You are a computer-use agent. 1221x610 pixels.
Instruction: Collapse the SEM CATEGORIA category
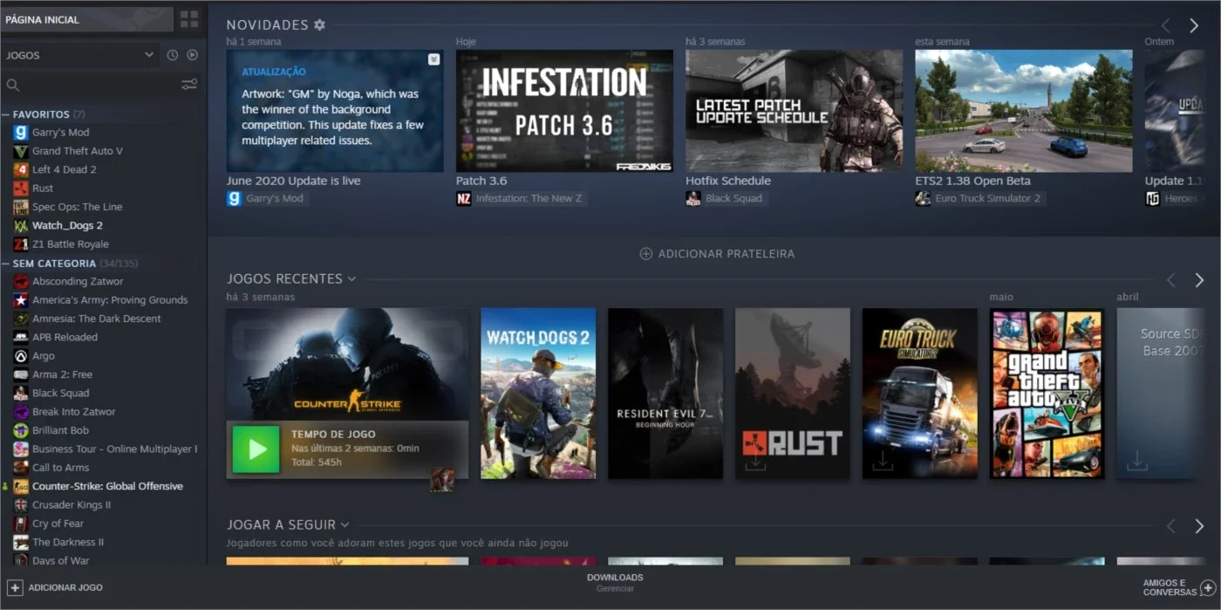[x=6, y=264]
